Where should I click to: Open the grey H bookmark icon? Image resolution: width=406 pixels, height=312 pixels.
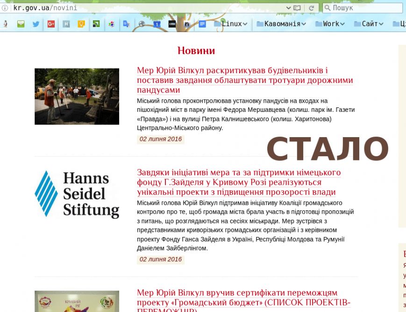tap(66, 24)
